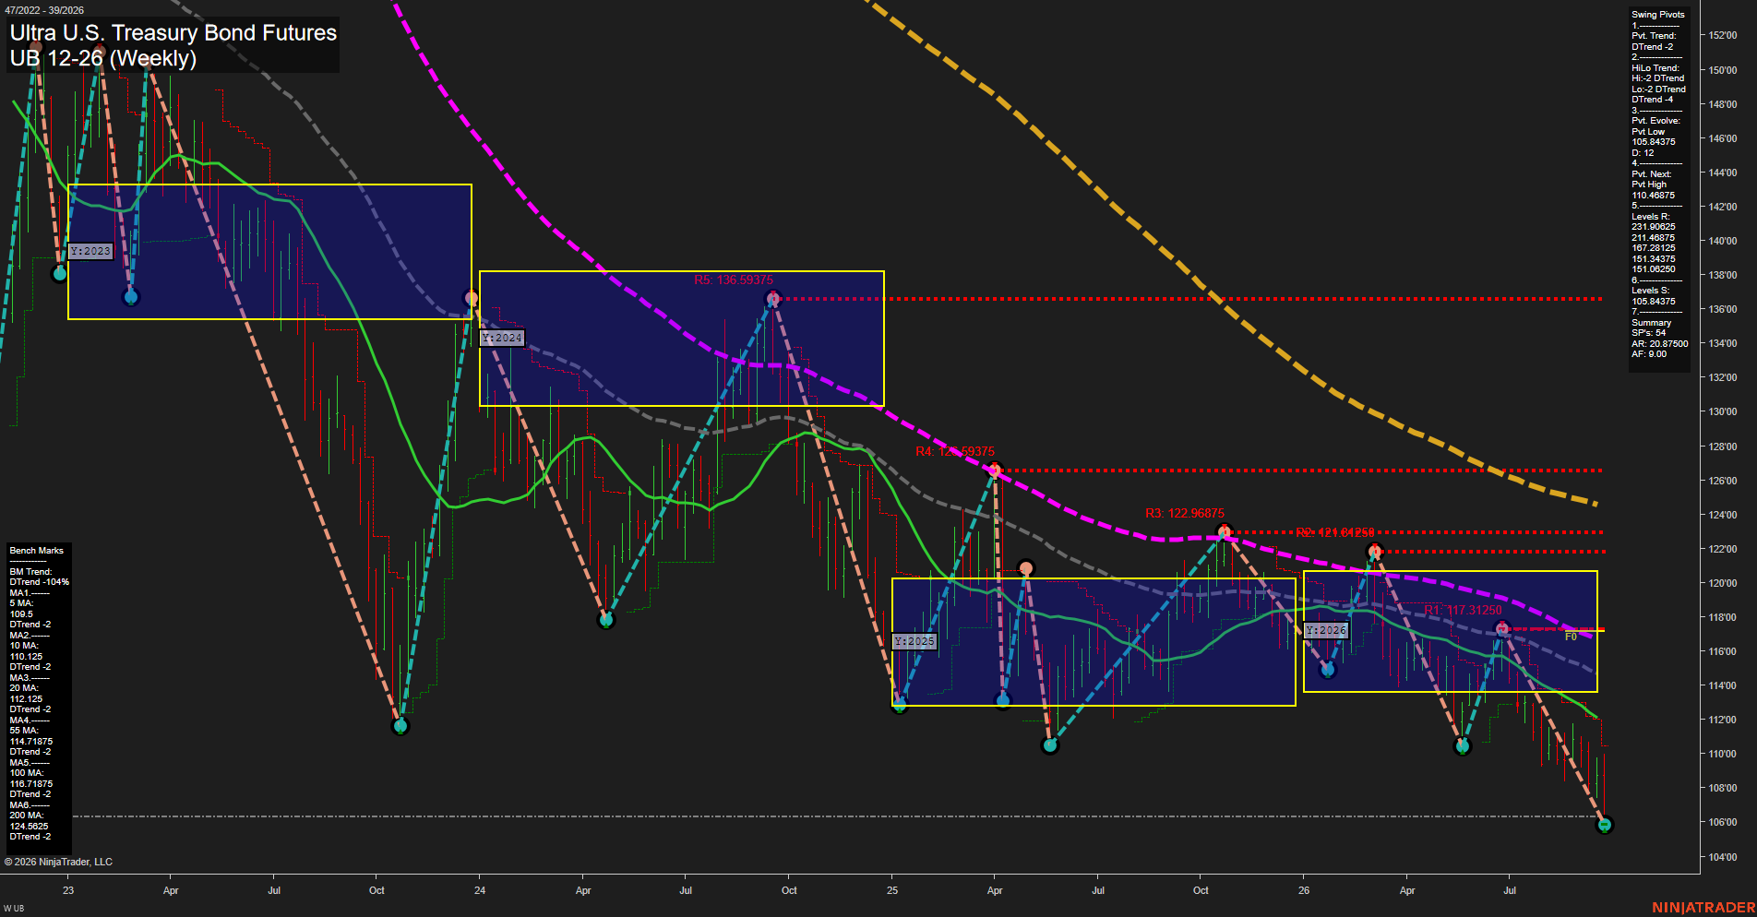
Task: Click the Y:2024 yearly range label
Action: point(502,338)
